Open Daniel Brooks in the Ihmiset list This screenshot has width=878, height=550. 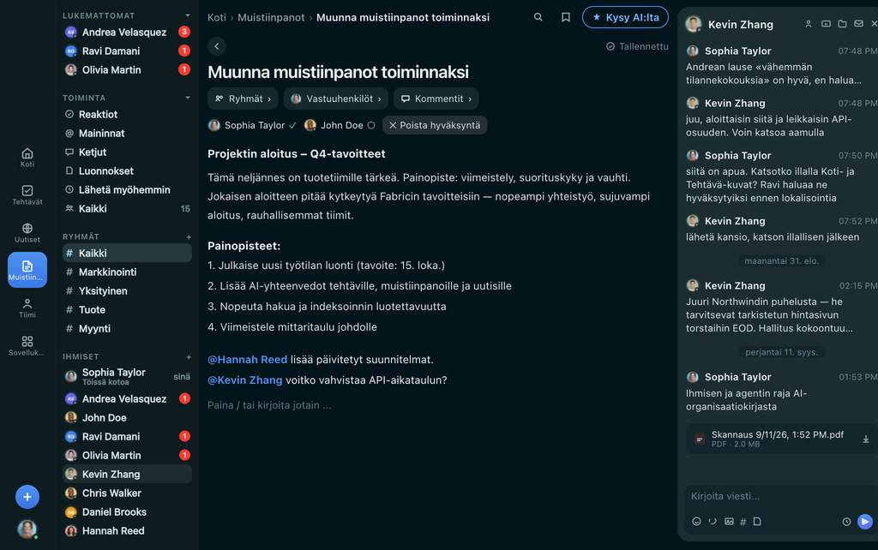pos(127,512)
